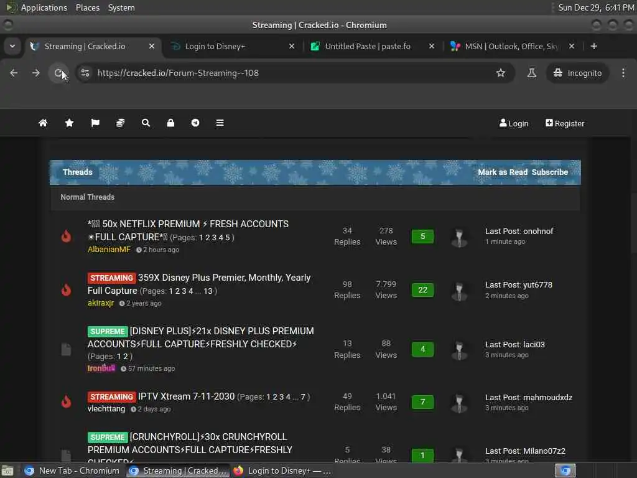Open forum search magnifier icon
Viewport: 637px width, 478px height.
coord(146,123)
